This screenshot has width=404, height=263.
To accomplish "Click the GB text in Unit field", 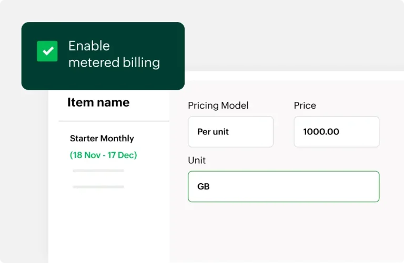I will pyautogui.click(x=204, y=186).
